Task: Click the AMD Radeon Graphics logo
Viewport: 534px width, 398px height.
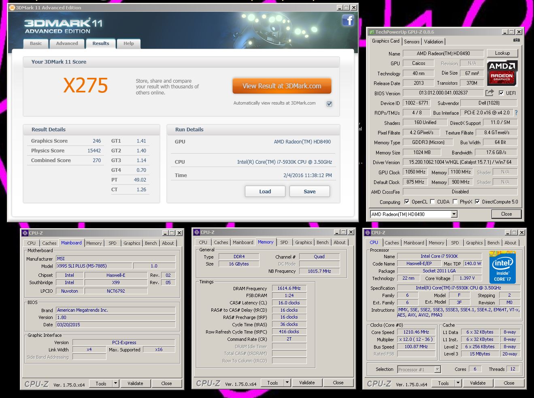Action: pyautogui.click(x=502, y=73)
